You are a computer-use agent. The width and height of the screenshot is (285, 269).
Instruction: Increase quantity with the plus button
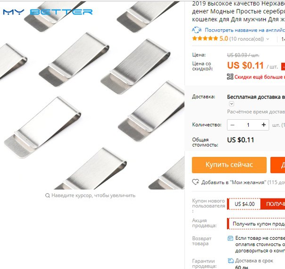pyautogui.click(x=264, y=125)
